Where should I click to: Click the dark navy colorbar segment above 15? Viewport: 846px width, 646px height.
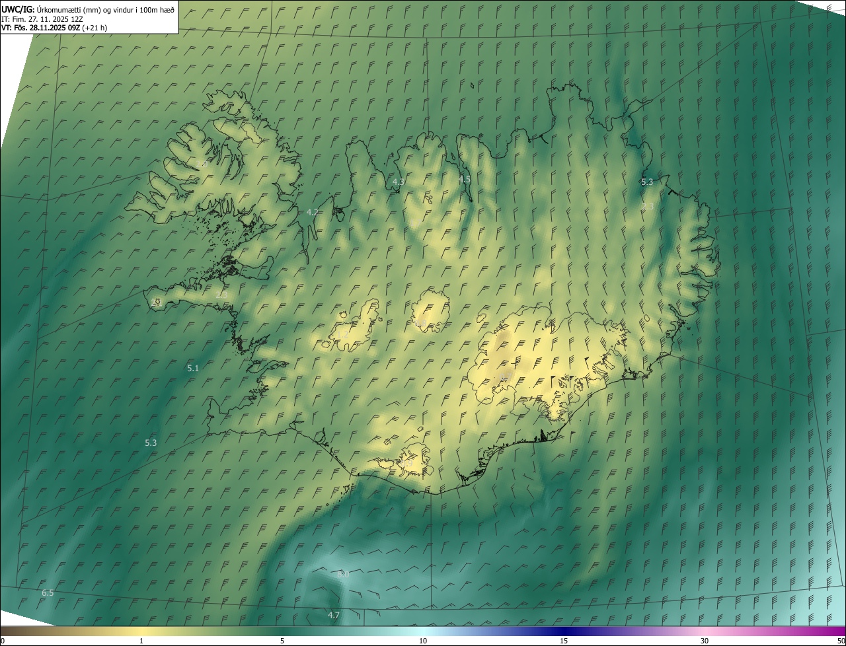tap(564, 631)
